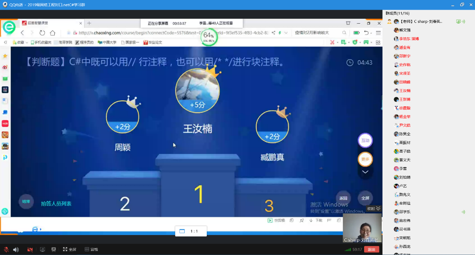The image size is (475, 255).
Task: Open the browser hamburger menu
Action: pos(378,33)
